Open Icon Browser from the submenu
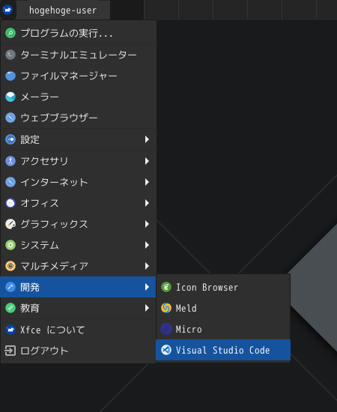The image size is (337, 412). (x=223, y=287)
